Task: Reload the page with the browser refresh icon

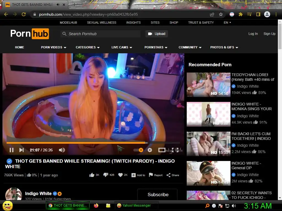Action: coord(24,14)
